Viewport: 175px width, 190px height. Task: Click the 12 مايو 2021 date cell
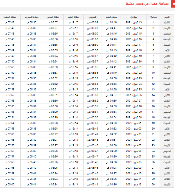pyautogui.click(x=134, y=184)
